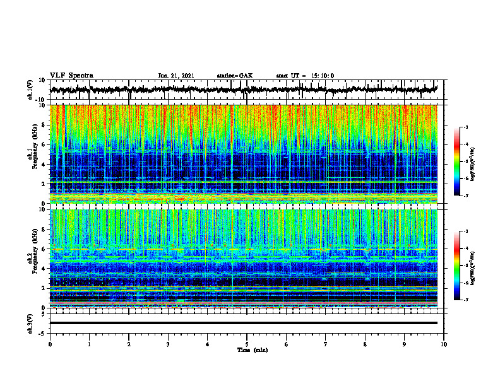Viewport: 500px width, 386px height.
Task: Click the "-3" tick on ch.2 colorbar
Action: (465, 231)
